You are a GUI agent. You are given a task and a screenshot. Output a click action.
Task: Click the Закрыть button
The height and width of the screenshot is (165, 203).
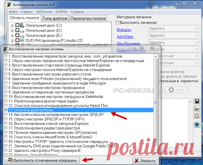pyautogui.click(x=145, y=161)
